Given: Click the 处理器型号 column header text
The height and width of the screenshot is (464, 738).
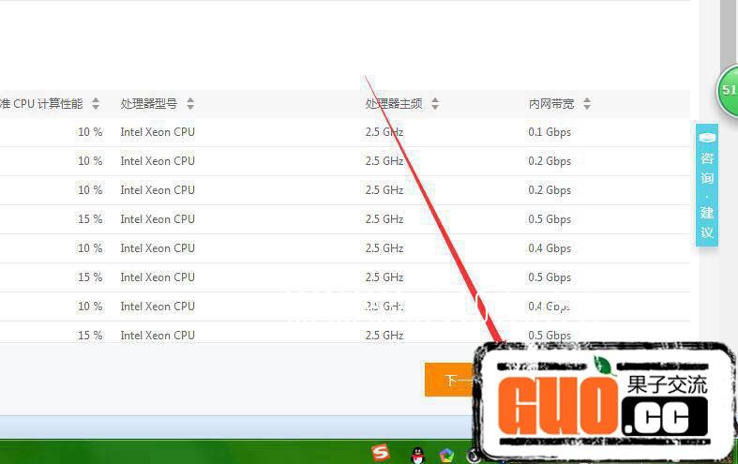Looking at the screenshot, I should pyautogui.click(x=149, y=104).
